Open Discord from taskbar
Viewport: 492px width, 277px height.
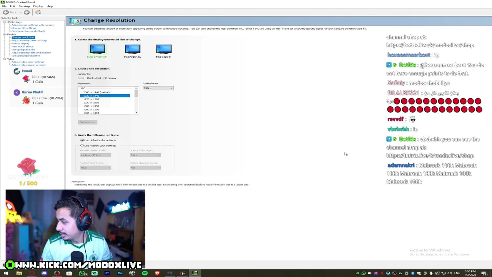(x=44, y=273)
